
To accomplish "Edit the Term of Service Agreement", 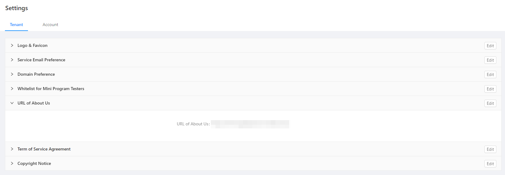I will click(490, 149).
